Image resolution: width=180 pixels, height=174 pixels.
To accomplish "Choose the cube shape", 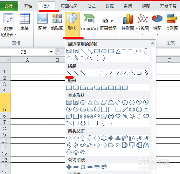I will tap(69, 116).
